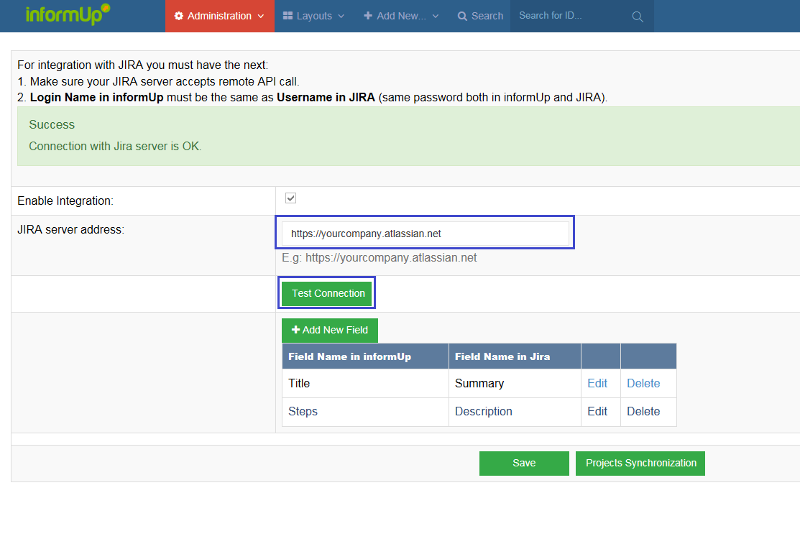Open the Add New... menu
Image resolution: width=800 pixels, height=544 pixels.
401,16
